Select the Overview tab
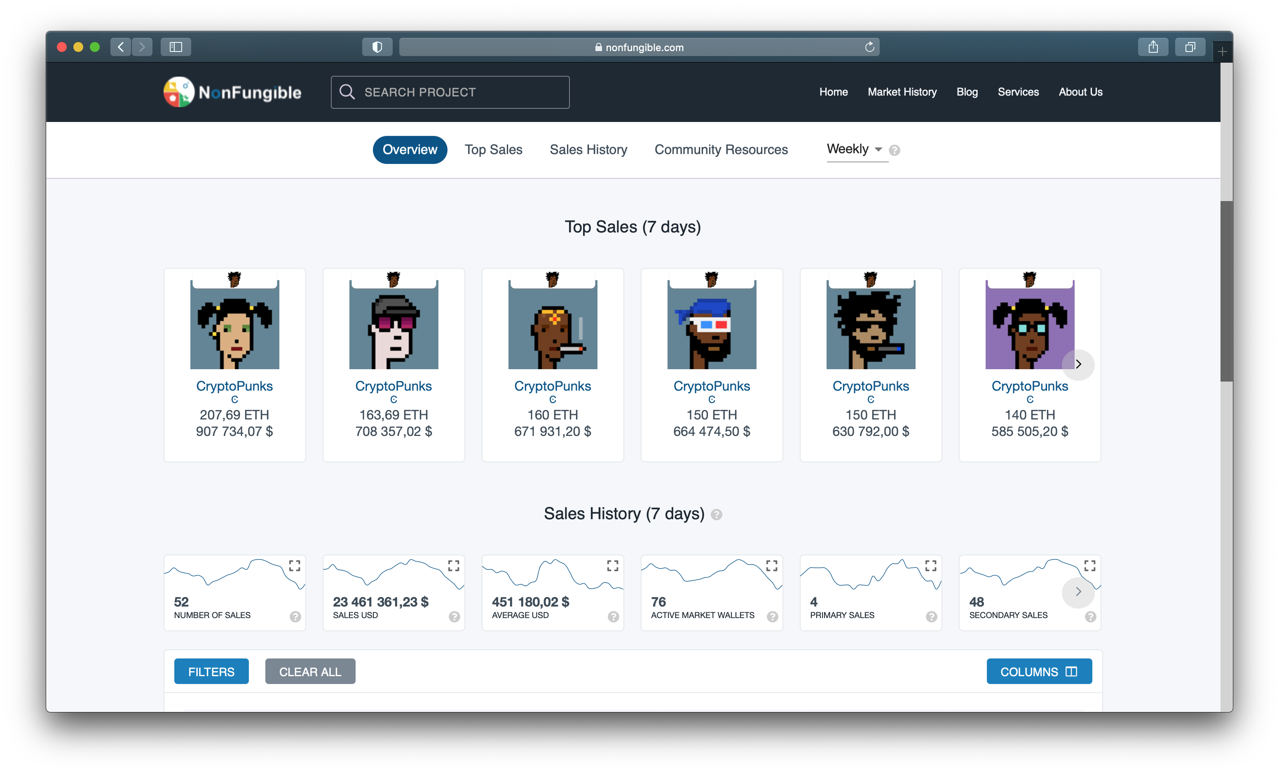The image size is (1279, 773). [410, 150]
